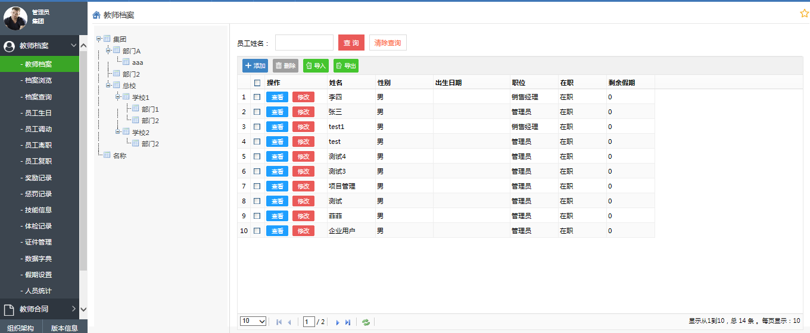The width and height of the screenshot is (810, 333).
Task: Click the home icon beside 教师档案 title
Action: pos(96,15)
